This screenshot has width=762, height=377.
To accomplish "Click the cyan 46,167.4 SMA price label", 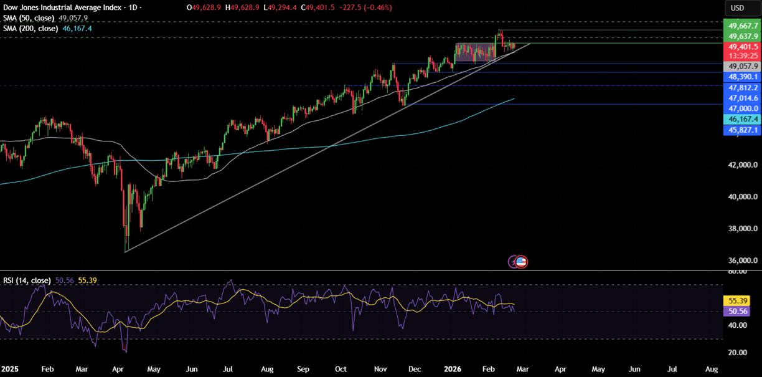I will [x=741, y=119].
